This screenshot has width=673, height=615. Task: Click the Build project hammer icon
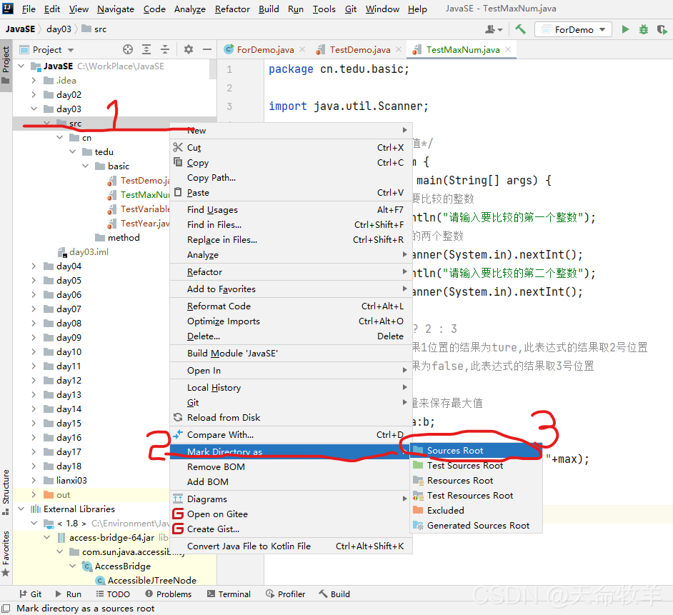click(x=521, y=29)
